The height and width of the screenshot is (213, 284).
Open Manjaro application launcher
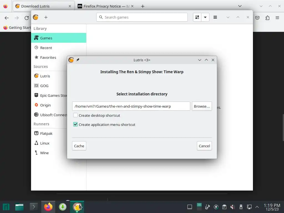point(6,207)
